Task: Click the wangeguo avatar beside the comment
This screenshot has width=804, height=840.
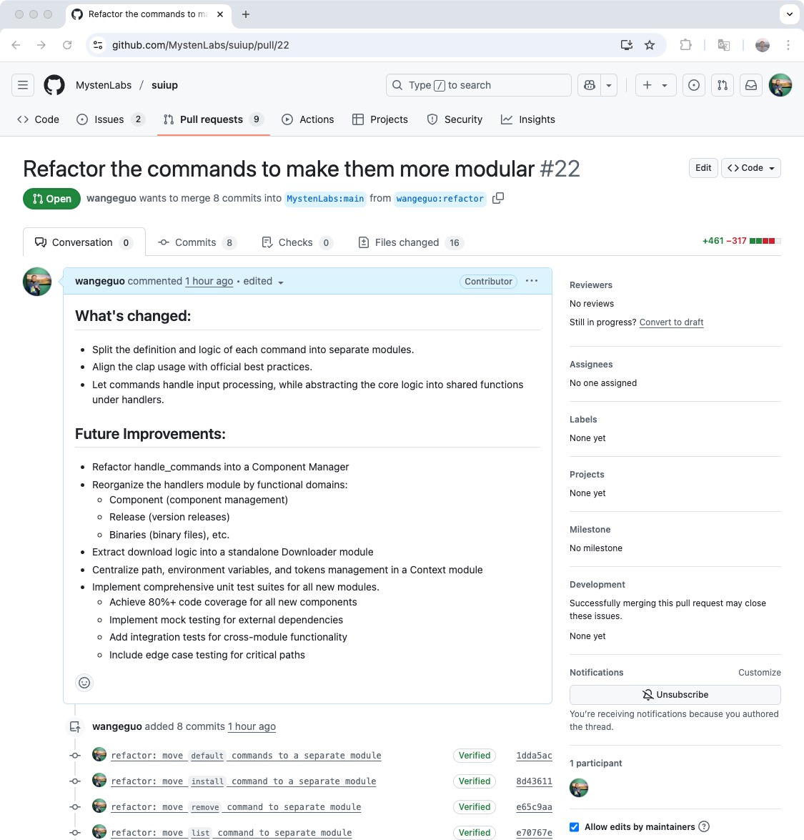Action: tap(37, 282)
